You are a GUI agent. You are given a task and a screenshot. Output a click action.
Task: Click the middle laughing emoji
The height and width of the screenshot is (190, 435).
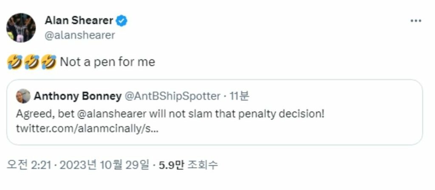click(31, 63)
